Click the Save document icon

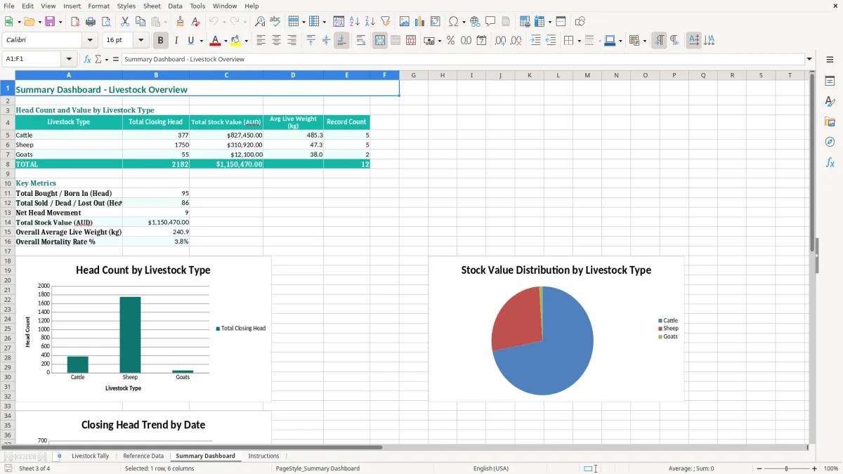[x=50, y=22]
